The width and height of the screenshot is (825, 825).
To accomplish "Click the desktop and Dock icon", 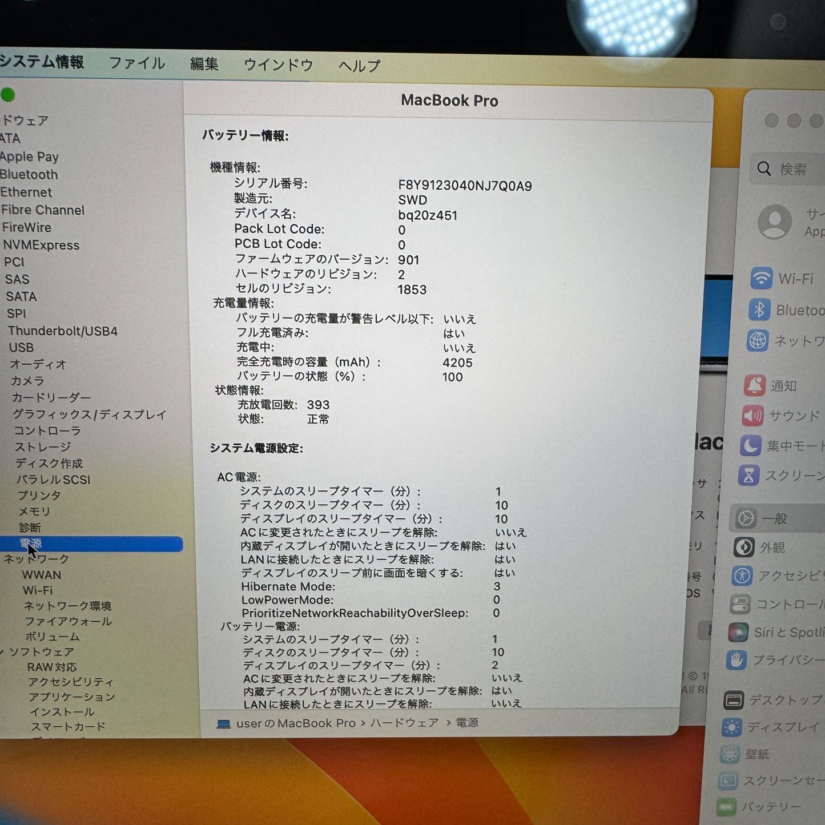I will coord(734,700).
